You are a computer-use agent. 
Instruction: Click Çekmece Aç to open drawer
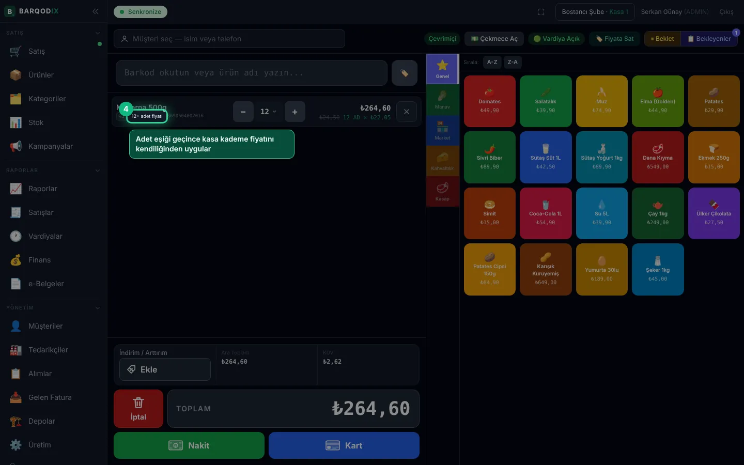(494, 39)
